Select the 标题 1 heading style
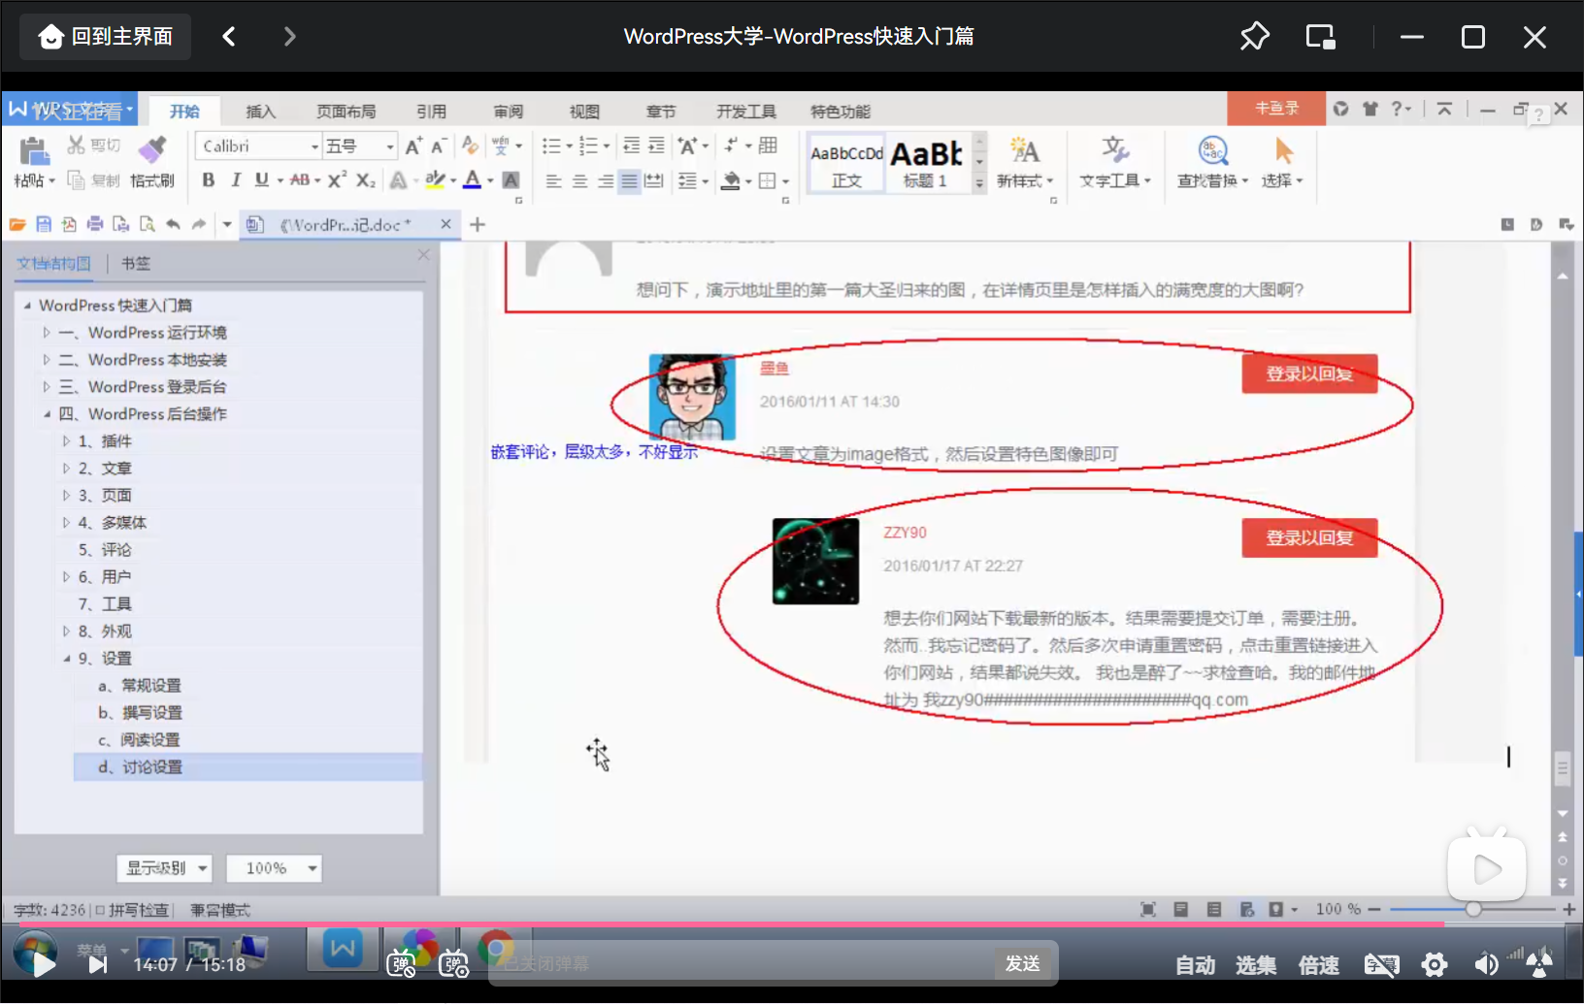This screenshot has width=1584, height=1004. pyautogui.click(x=927, y=163)
